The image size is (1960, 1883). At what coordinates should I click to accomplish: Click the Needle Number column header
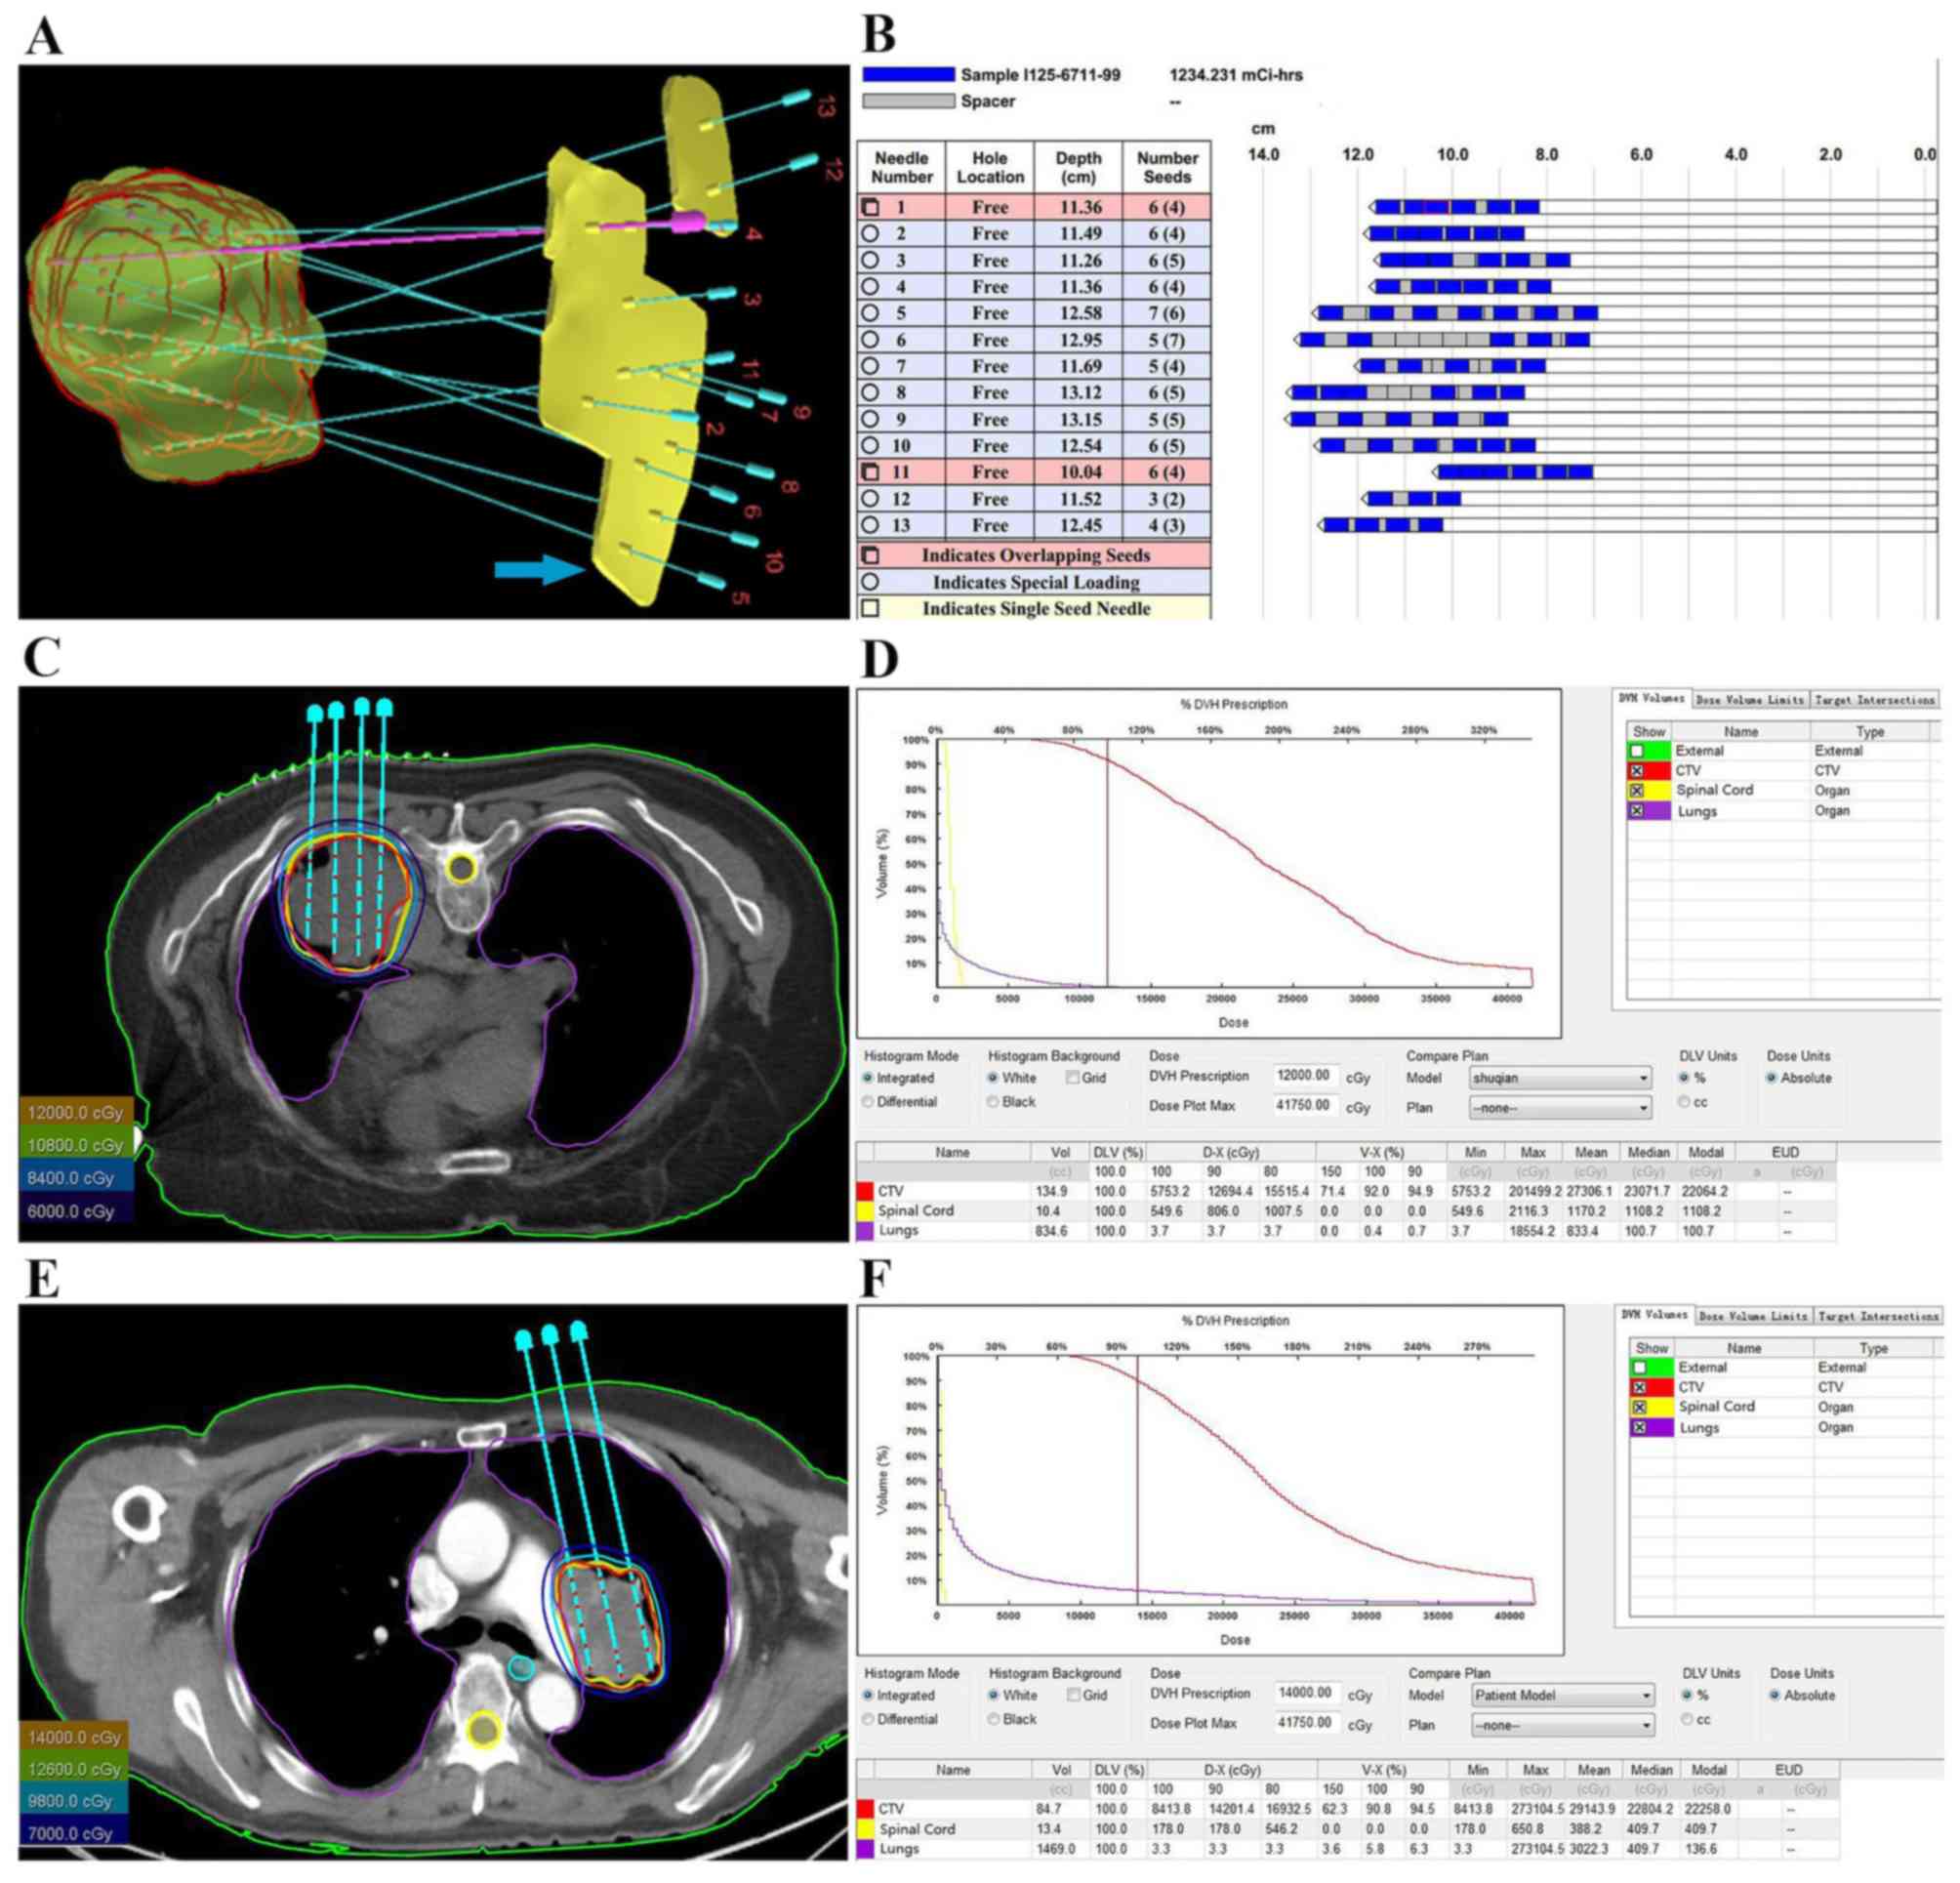point(901,167)
